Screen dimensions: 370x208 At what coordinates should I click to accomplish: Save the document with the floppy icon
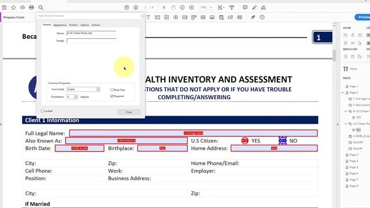coord(4,8)
